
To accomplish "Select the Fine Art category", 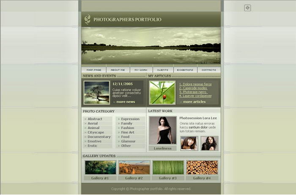I will pos(128,132).
